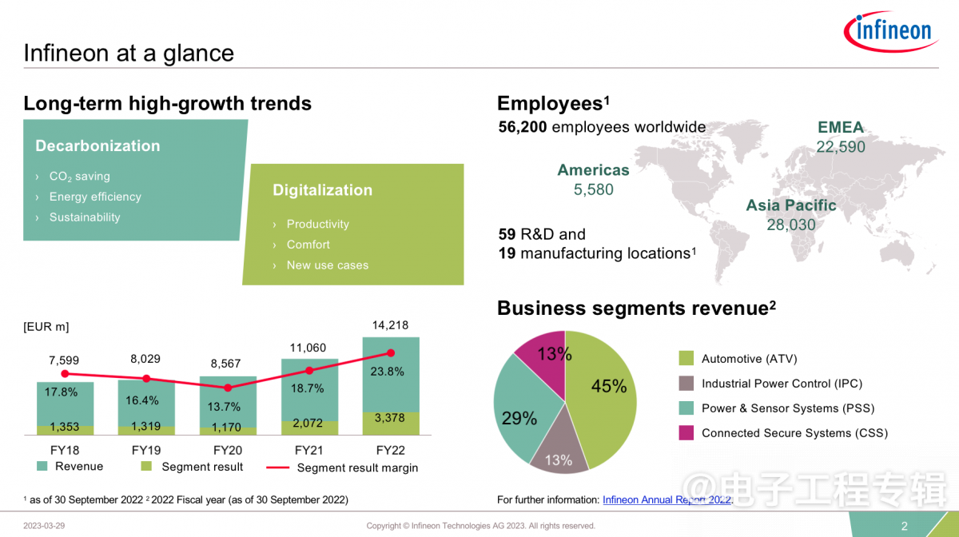Image resolution: width=959 pixels, height=537 pixels.
Task: Click the 13.7% margin label
Action: pyautogui.click(x=224, y=408)
